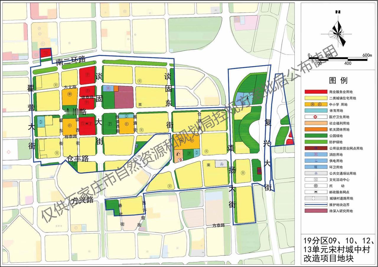Click the dark green 公园绿地 legend swatch
The image size is (378, 267).
pyautogui.click(x=316, y=136)
